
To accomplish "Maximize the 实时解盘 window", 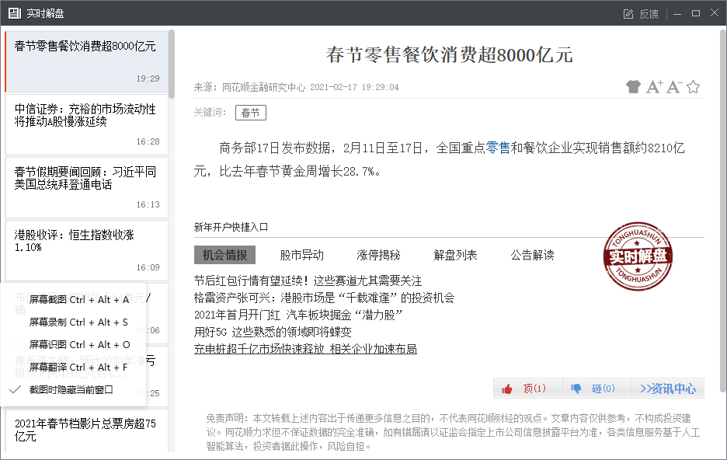I will coord(696,13).
